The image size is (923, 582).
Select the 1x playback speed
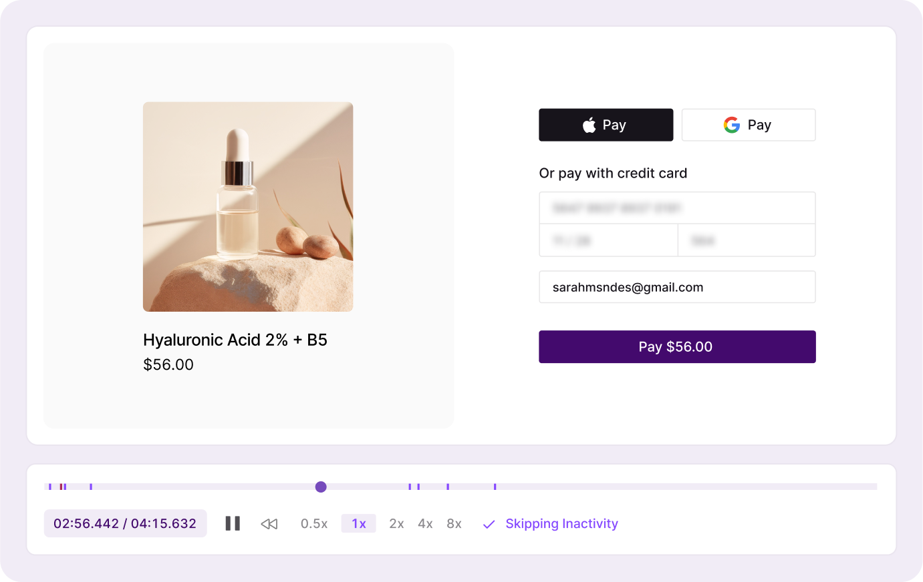pos(359,524)
